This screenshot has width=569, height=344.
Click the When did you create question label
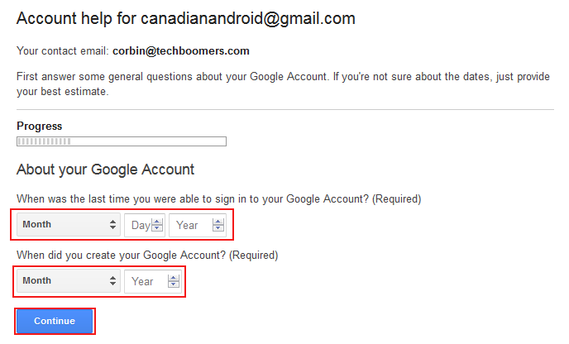[x=147, y=256]
